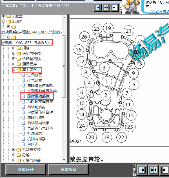Click the 曲轴前油封 document icon
The image size is (169, 178).
[23, 107]
